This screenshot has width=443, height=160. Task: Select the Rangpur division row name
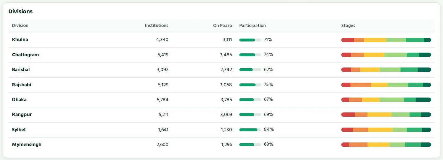[22, 115]
